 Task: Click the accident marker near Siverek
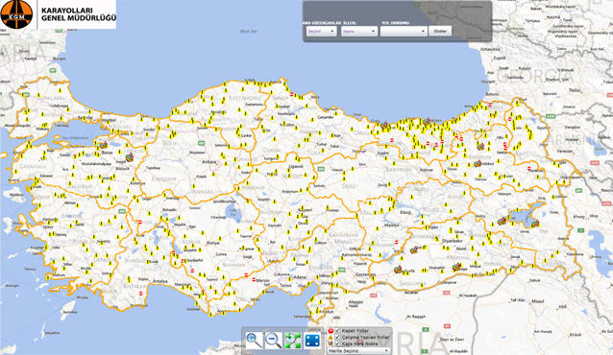click(x=413, y=250)
